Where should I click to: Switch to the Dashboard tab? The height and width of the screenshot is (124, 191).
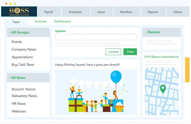[62, 22]
